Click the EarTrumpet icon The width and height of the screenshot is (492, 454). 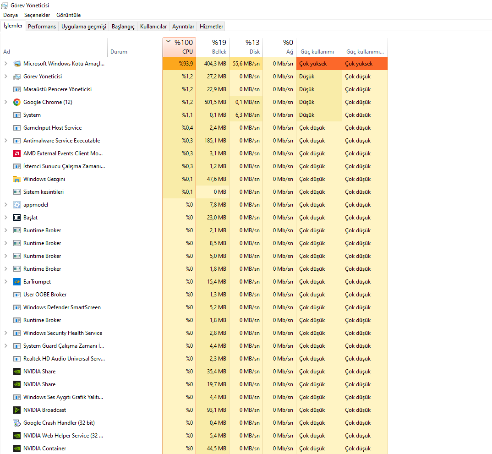click(17, 282)
